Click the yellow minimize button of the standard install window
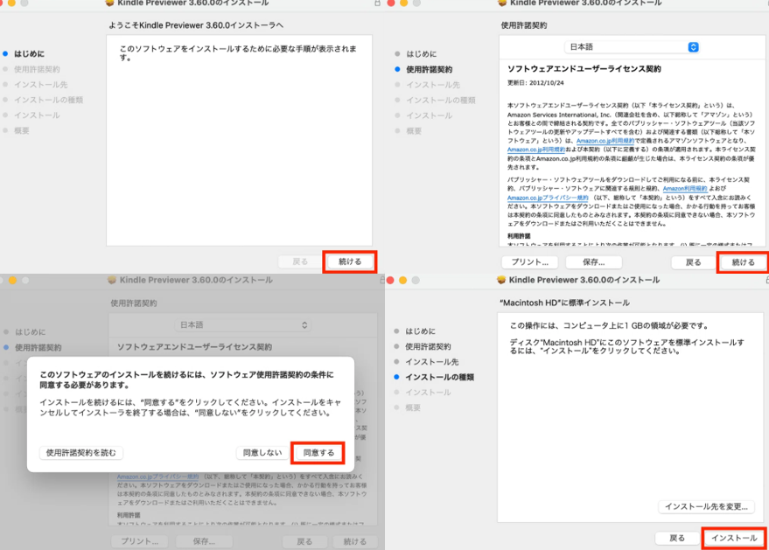 403,280
